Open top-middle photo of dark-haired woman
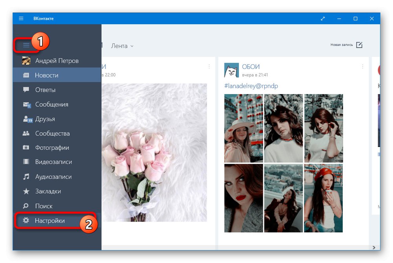 [283, 128]
